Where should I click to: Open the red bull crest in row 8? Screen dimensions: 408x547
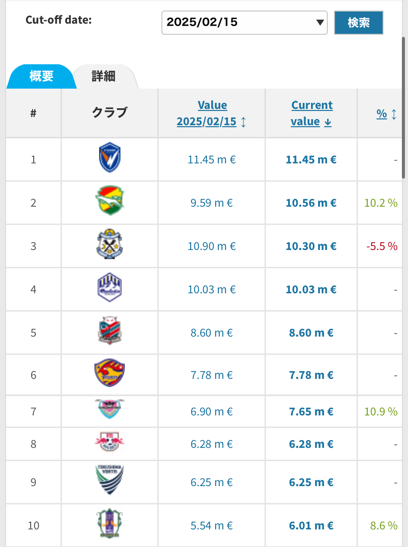[110, 441]
